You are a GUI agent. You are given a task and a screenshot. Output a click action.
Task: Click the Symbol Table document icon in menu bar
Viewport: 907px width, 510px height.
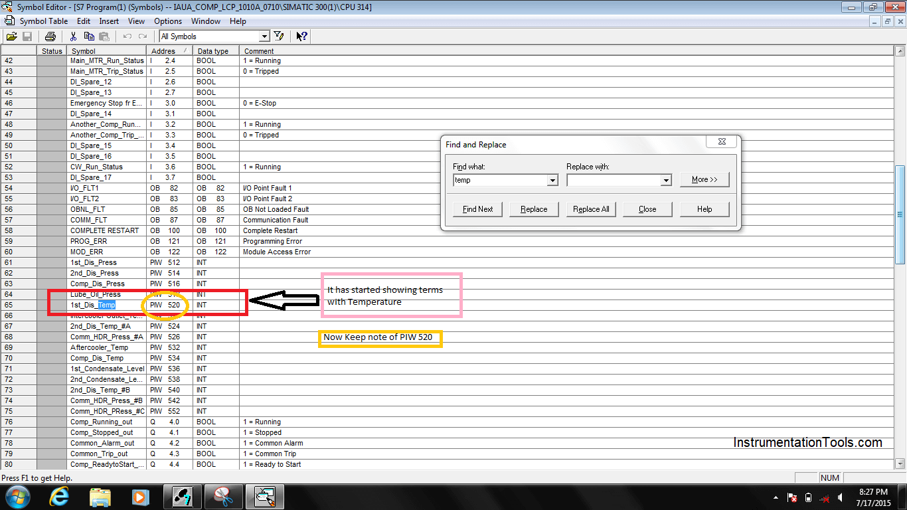click(x=9, y=21)
